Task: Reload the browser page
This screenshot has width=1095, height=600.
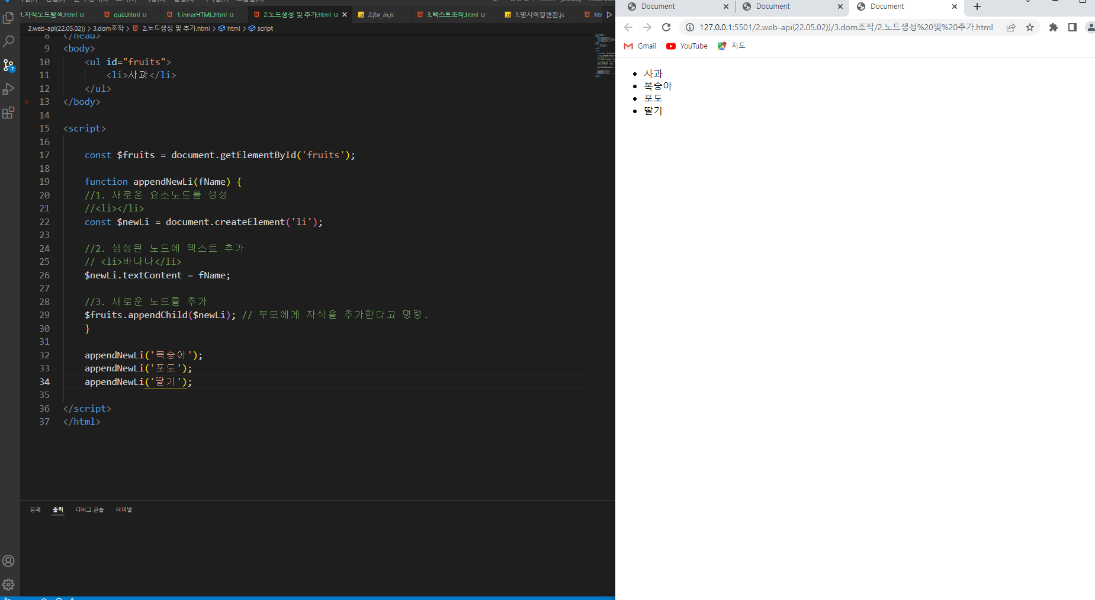Action: tap(666, 27)
